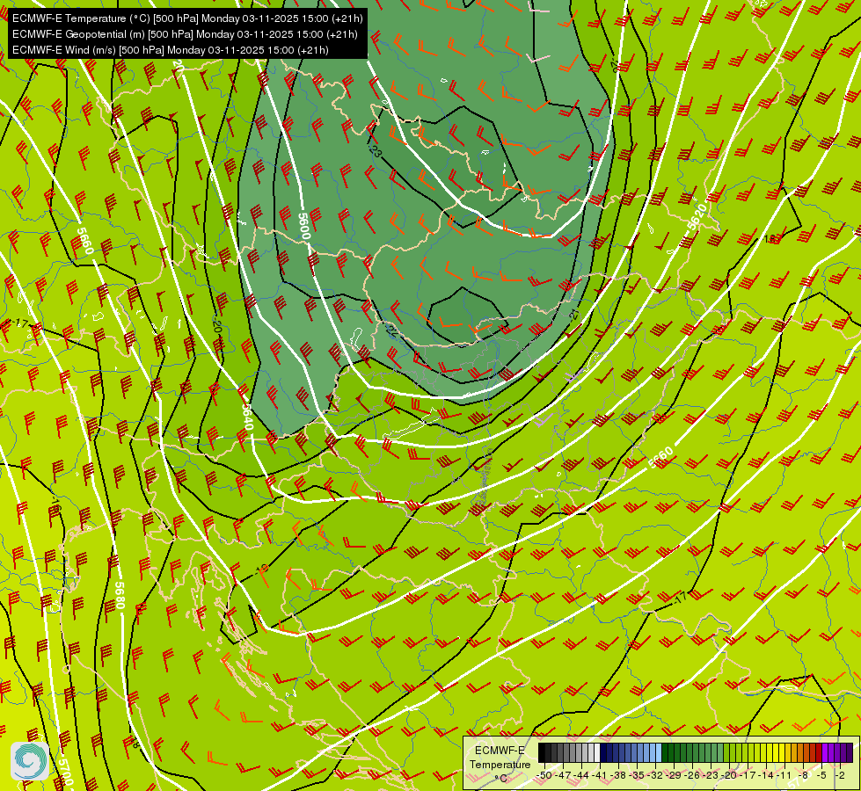Click the ECMWF-E Temperature °C legend title
861x791 pixels.
(x=500, y=764)
